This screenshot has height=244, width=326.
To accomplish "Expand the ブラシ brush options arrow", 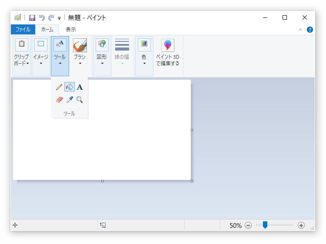I will point(80,63).
